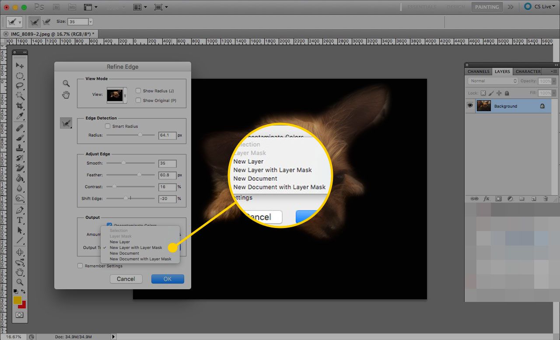Click Cancel in Refine Edge dialog

click(126, 279)
